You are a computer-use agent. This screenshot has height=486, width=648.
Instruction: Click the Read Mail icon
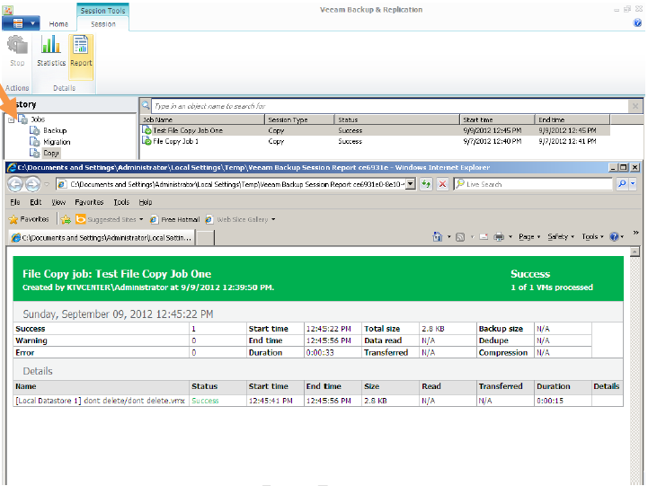[484, 236]
